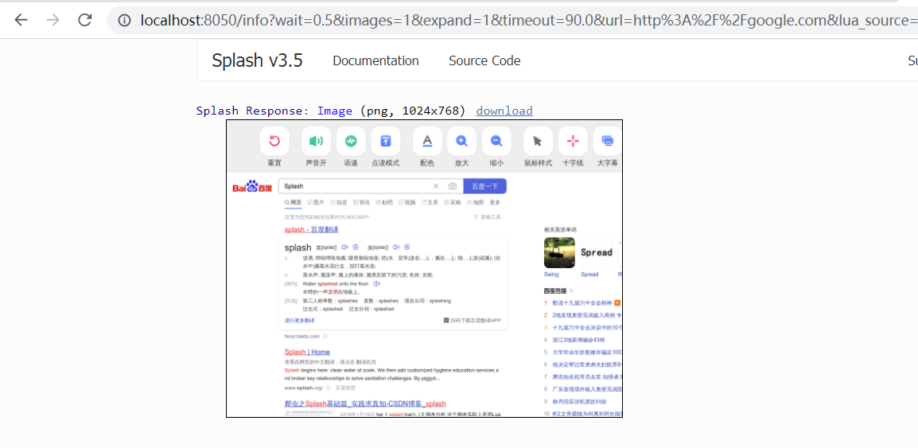This screenshot has height=448, width=918.
Task: Select the 网页 search tab
Action: [293, 202]
